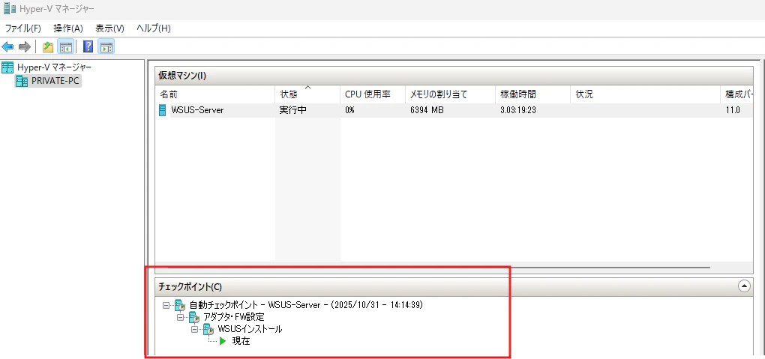Click the Back arrow toolbar icon
The height and width of the screenshot is (359, 765).
(7, 46)
